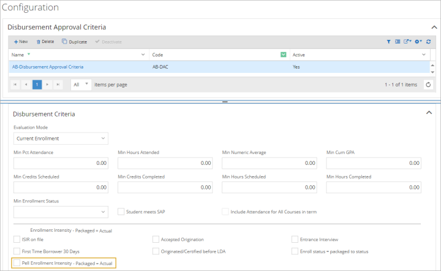Click the Min Cum GPA field
The image size is (441, 271).
point(374,163)
